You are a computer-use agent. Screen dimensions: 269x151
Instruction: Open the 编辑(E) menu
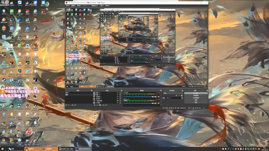pyautogui.click(x=73, y=6)
